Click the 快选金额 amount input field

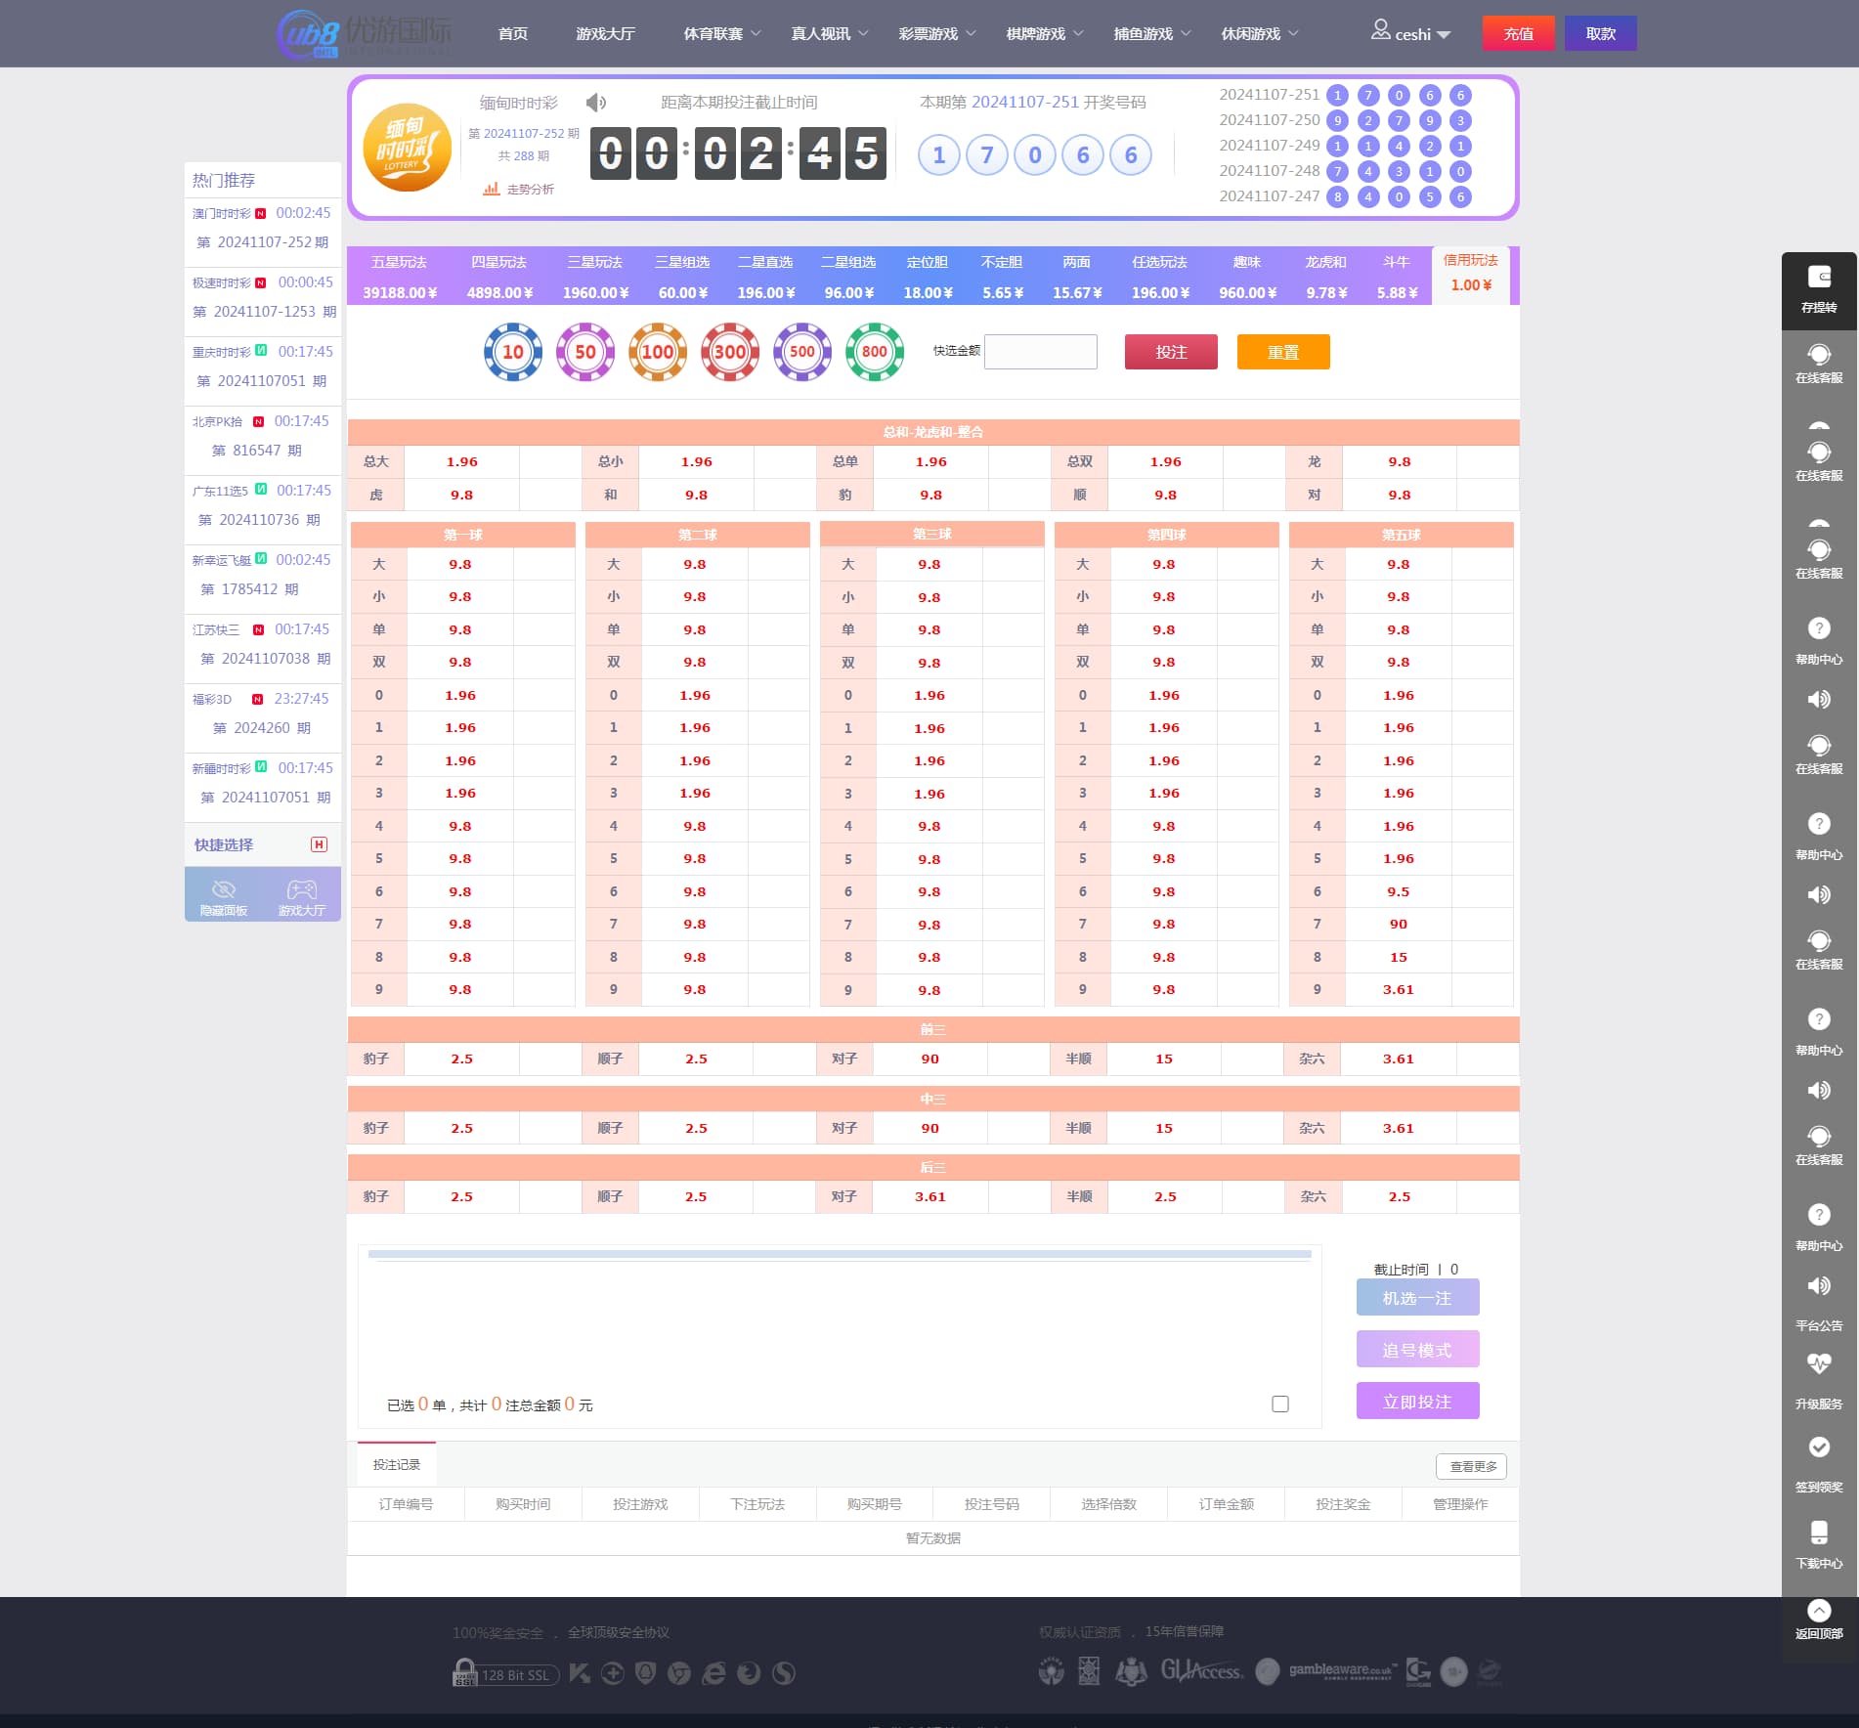[1040, 352]
